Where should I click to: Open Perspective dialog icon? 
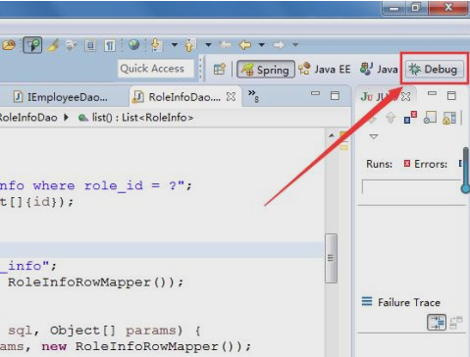point(220,70)
